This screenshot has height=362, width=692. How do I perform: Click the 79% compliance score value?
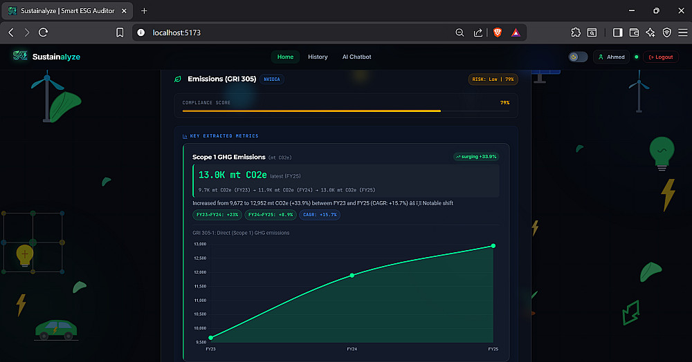pos(505,103)
